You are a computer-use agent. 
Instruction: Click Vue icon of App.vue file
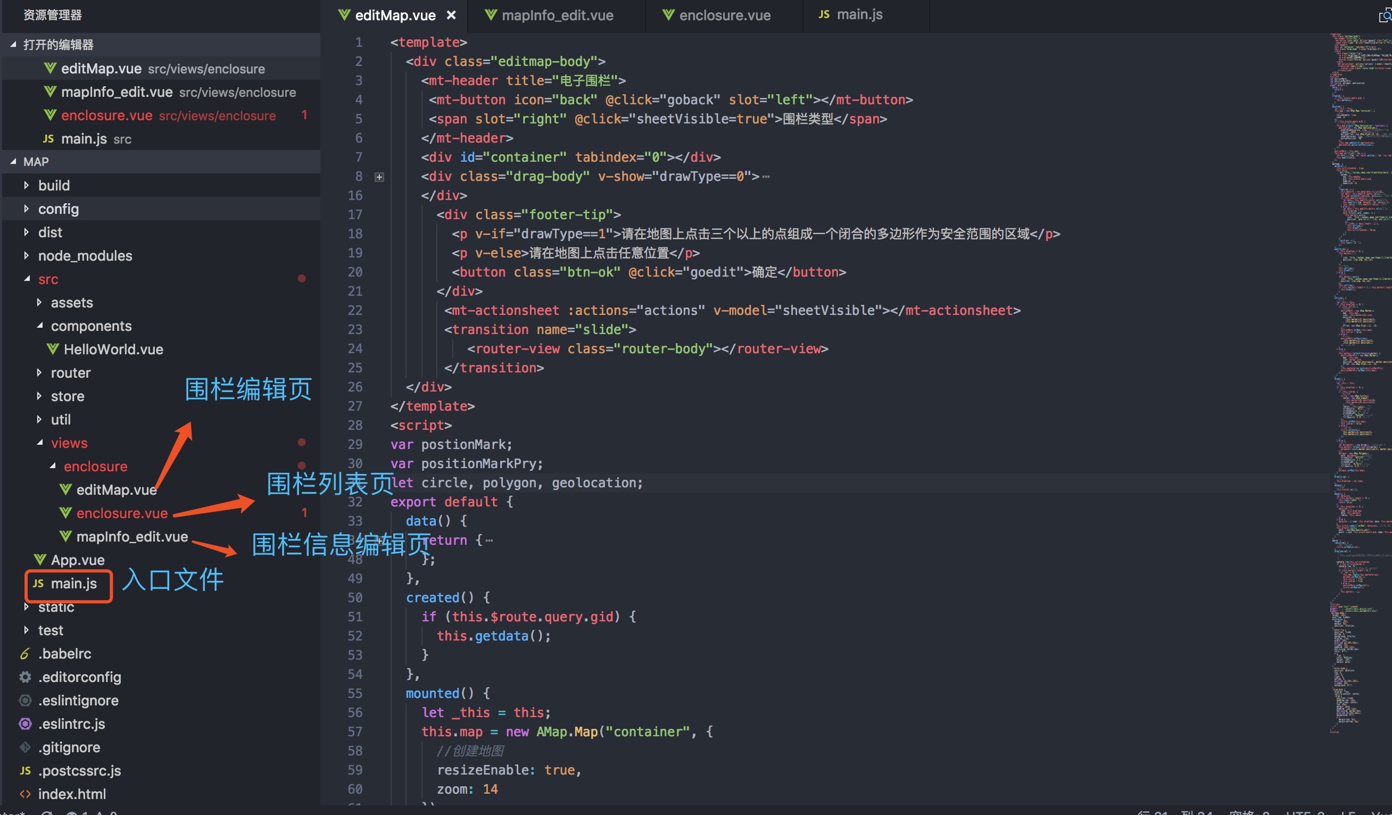40,560
